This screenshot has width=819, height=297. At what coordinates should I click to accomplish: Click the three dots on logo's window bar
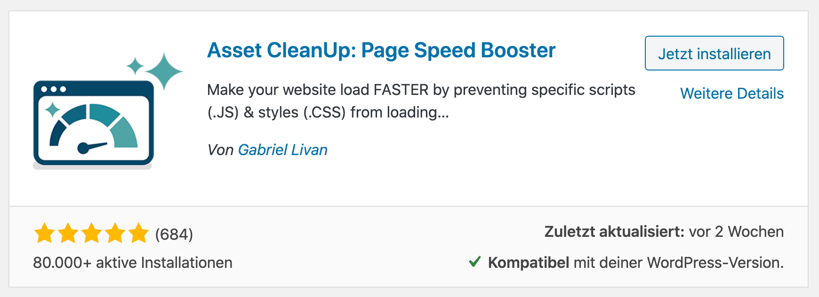(53, 89)
